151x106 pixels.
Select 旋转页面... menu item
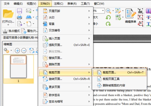[x=66, y=79]
